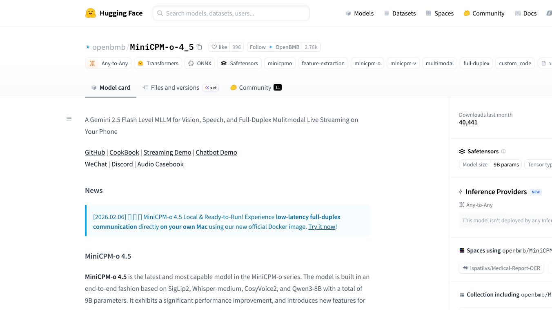Click the Collection including section icon
Image resolution: width=552 pixels, height=310 pixels.
pyautogui.click(x=462, y=294)
